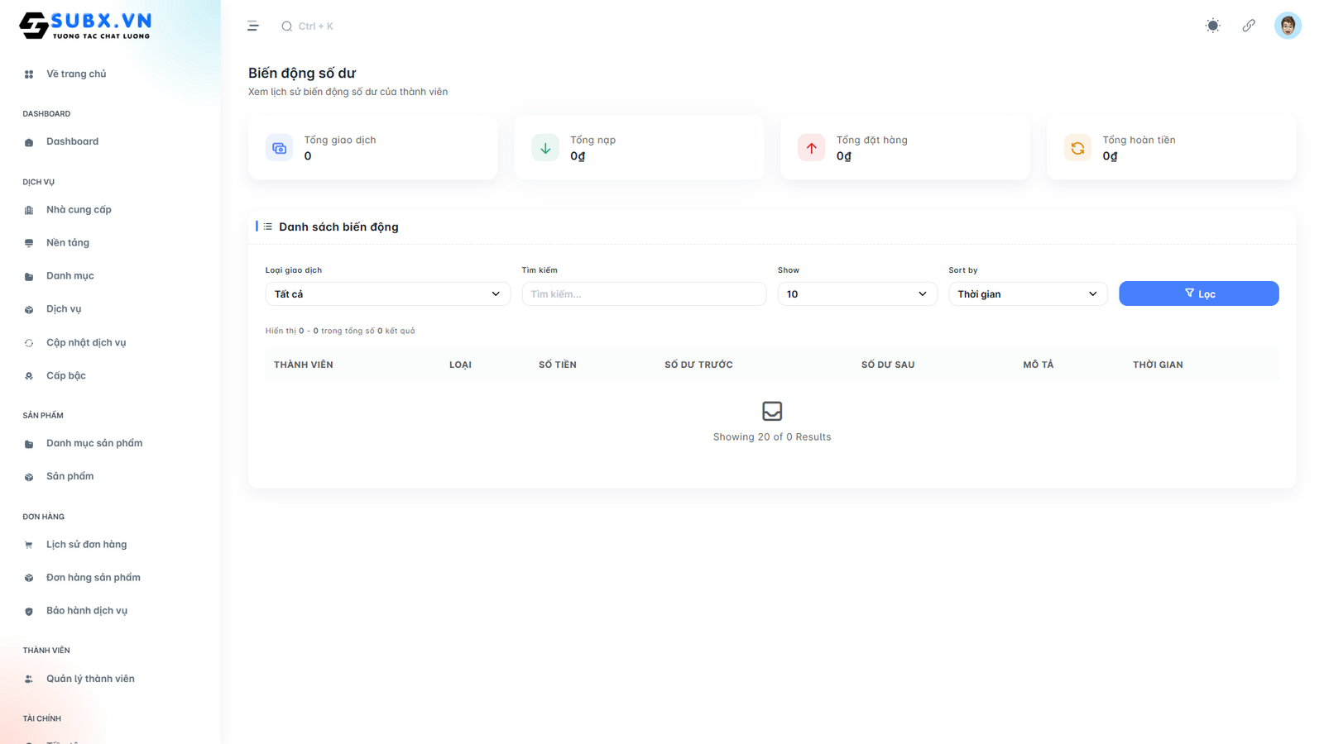Toggle light/dark theme sun icon
Viewport: 1324px width, 744px height.
[x=1212, y=26]
